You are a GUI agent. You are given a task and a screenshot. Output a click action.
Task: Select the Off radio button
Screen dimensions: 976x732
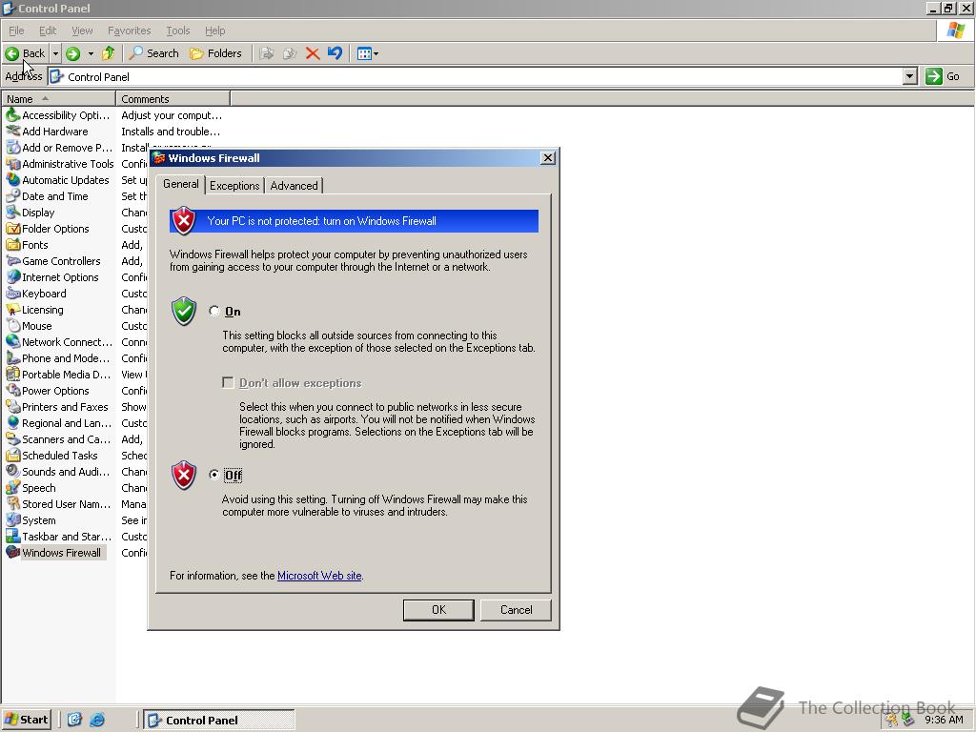[214, 475]
